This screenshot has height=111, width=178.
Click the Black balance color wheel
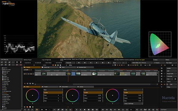[33, 95]
